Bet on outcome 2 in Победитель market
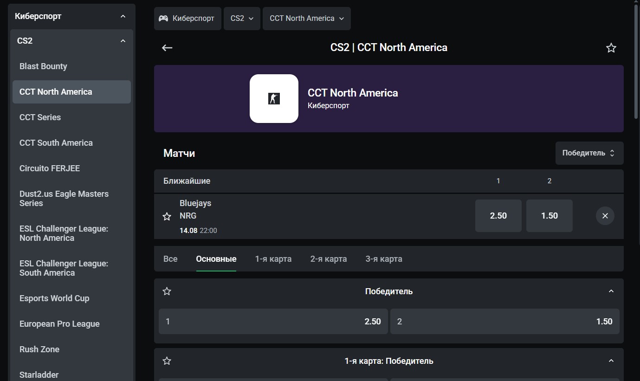The image size is (640, 381). pyautogui.click(x=505, y=322)
